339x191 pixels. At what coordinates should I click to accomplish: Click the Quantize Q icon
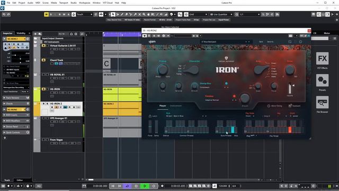coord(237,14)
